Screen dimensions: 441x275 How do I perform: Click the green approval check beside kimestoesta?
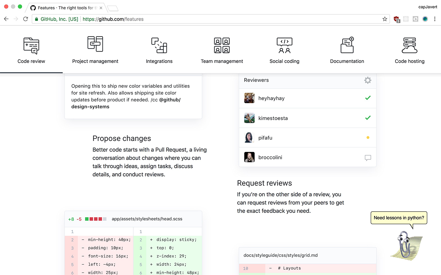click(x=368, y=118)
